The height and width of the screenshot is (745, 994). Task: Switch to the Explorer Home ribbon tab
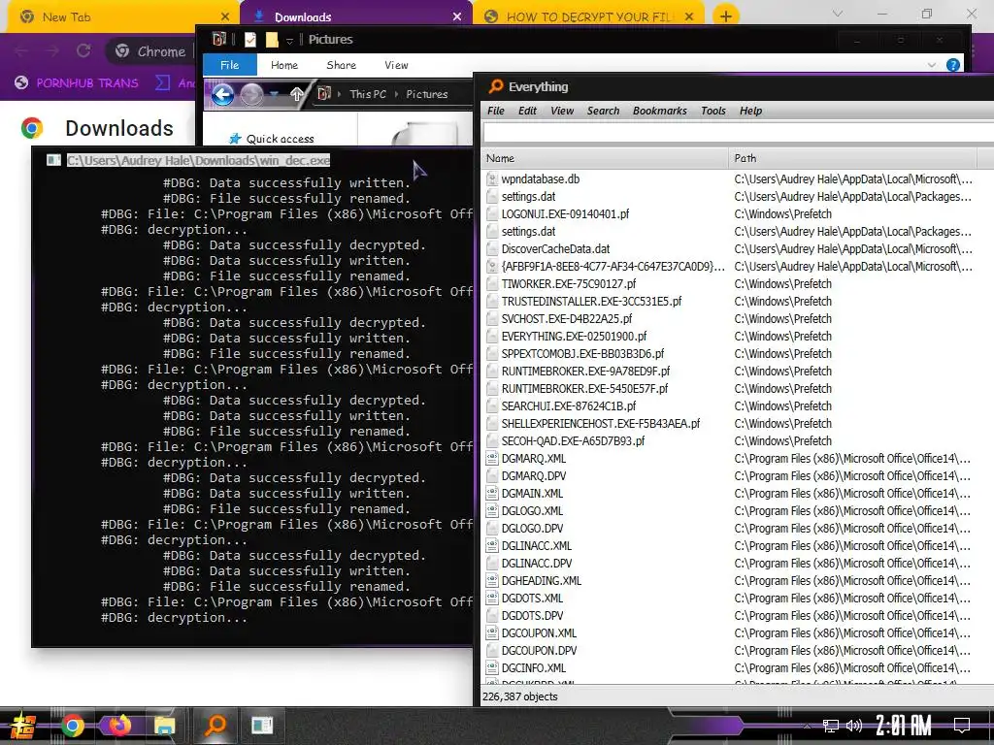click(x=284, y=65)
